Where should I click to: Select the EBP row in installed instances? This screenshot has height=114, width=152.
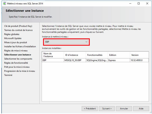coord(95,60)
